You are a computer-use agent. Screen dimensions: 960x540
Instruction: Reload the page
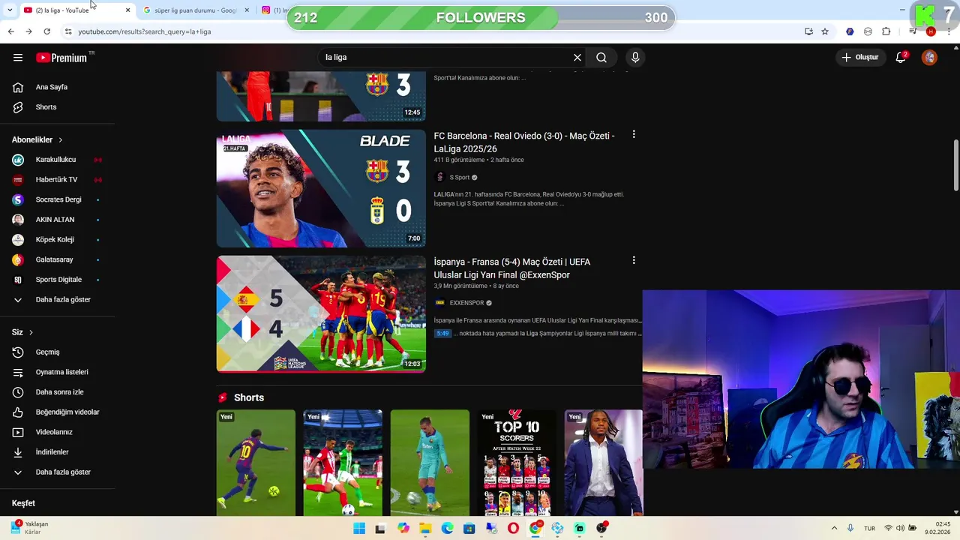pos(46,31)
